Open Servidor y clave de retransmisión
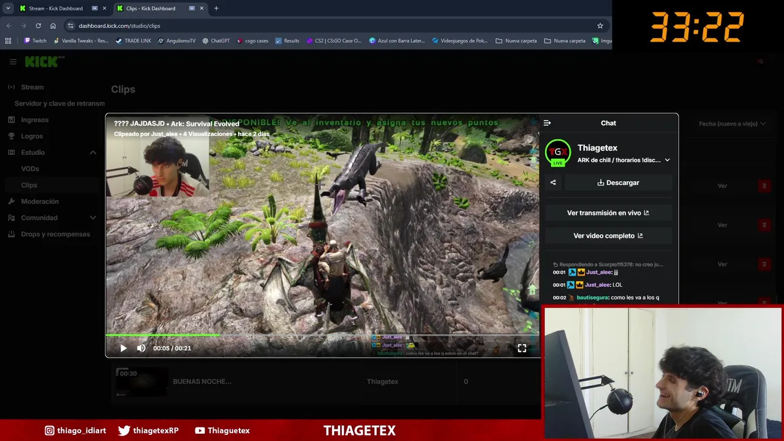 59,104
